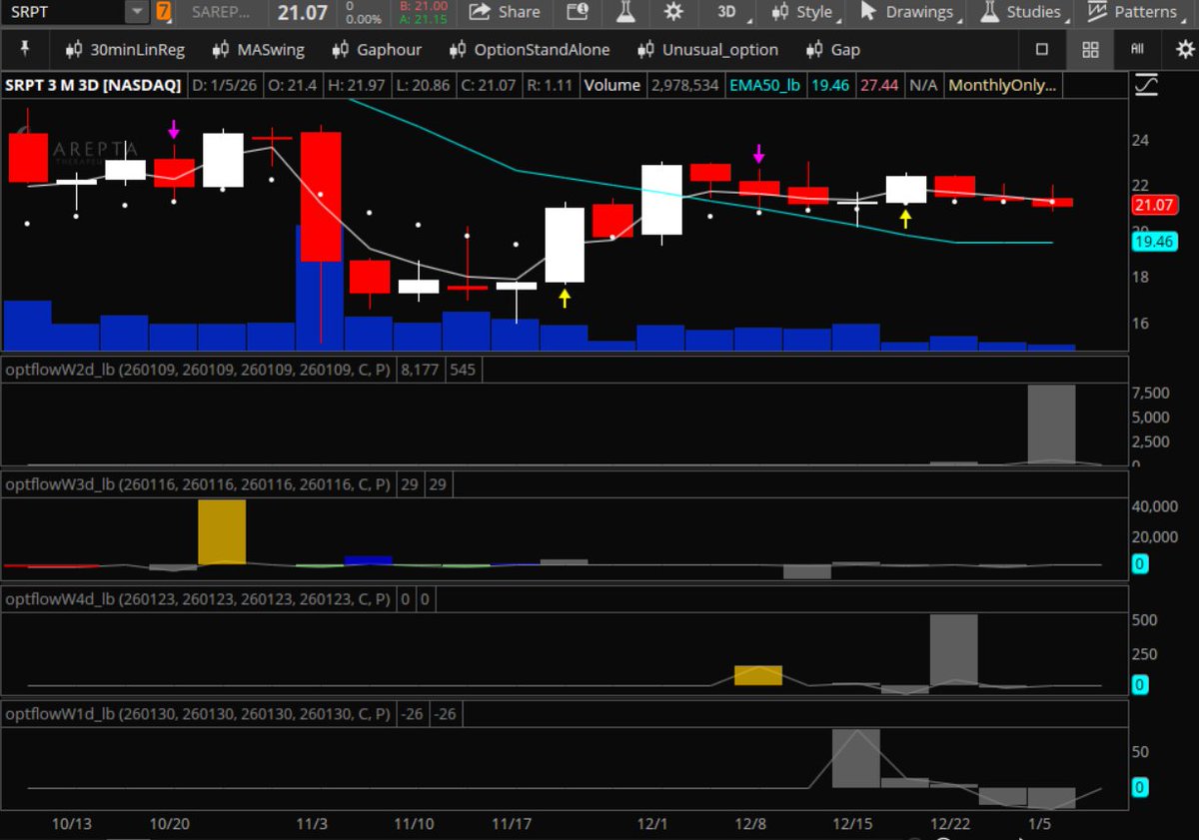Click the optflowW1d_lb study label
Viewport: 1199px width, 840px height.
pos(199,714)
